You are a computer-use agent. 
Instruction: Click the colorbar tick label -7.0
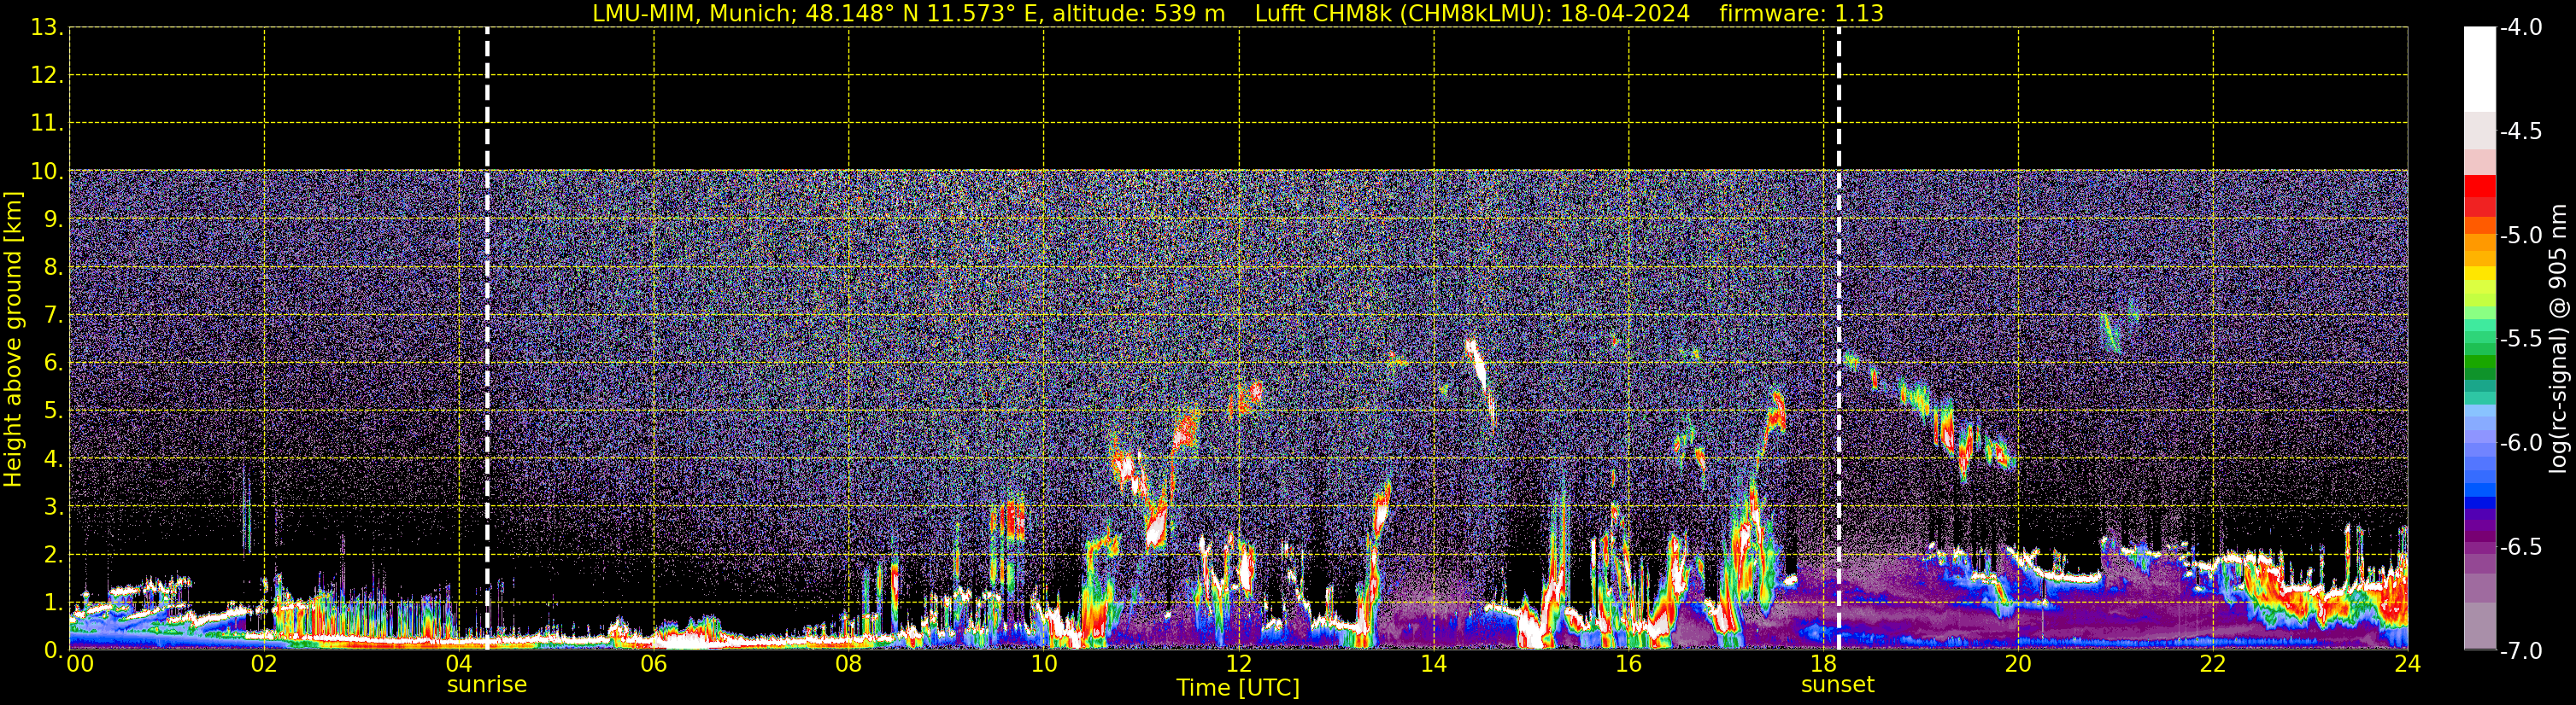(2521, 651)
